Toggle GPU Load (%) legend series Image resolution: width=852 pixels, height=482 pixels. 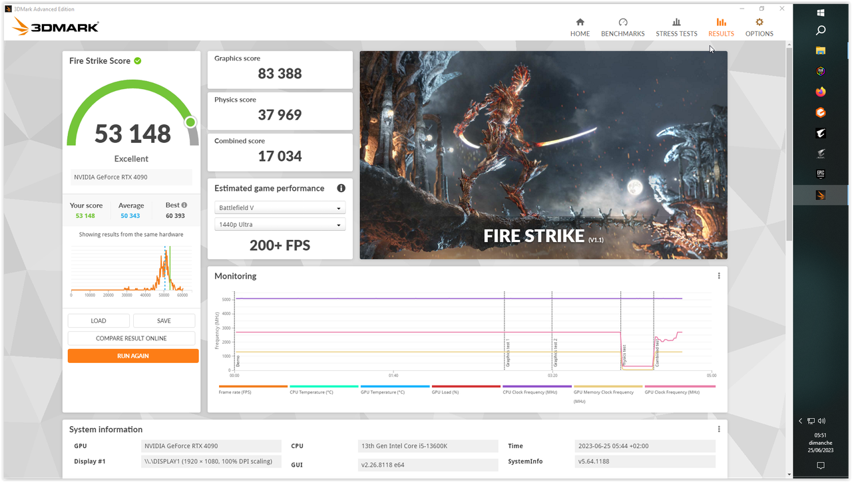[x=466, y=390]
